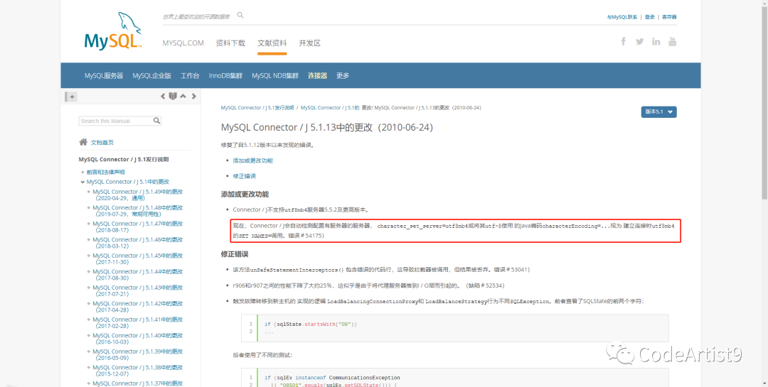Go to next page using right chevron
This screenshot has height=387, width=768.
coord(194,97)
